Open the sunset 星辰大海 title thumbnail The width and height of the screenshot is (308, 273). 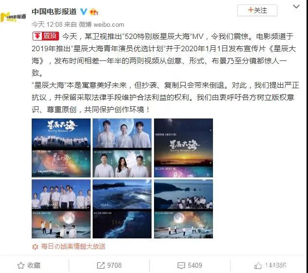coord(183,148)
